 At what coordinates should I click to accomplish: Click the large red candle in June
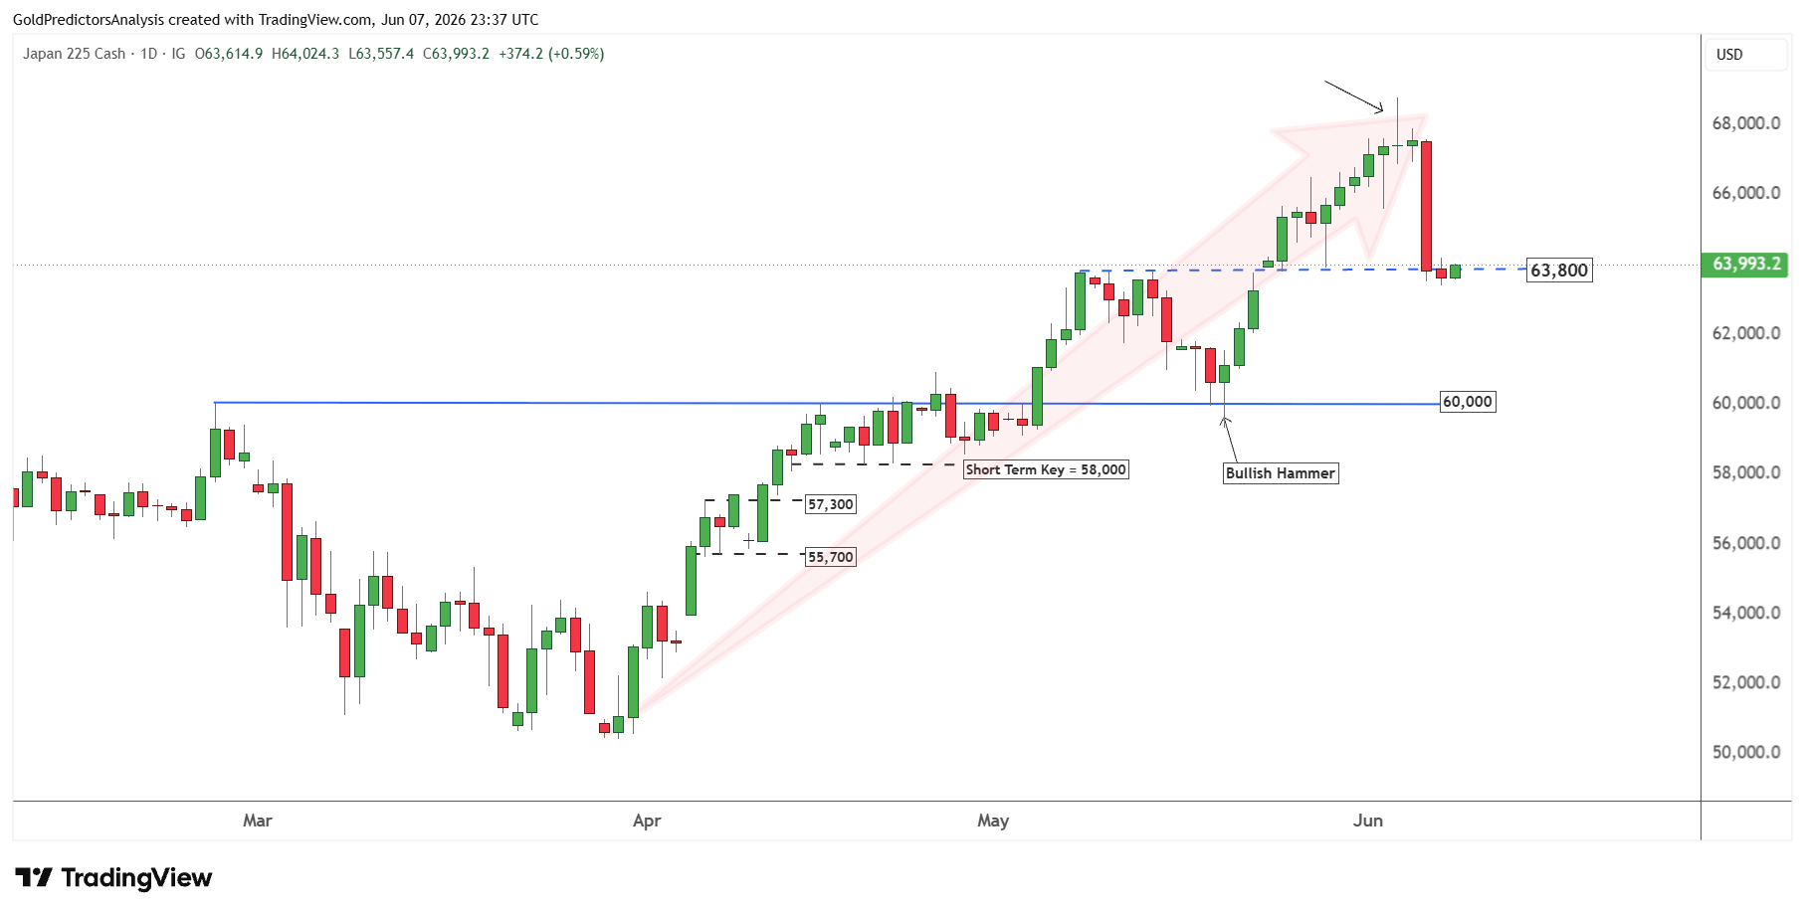(x=1426, y=206)
